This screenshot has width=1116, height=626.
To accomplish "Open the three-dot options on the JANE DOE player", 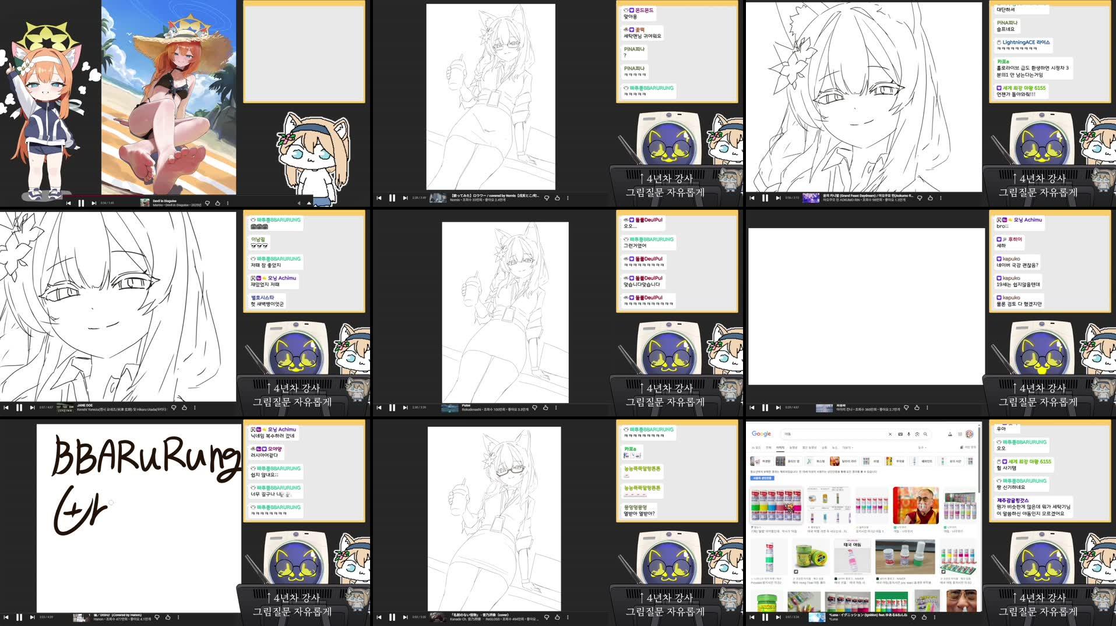I will coord(195,408).
